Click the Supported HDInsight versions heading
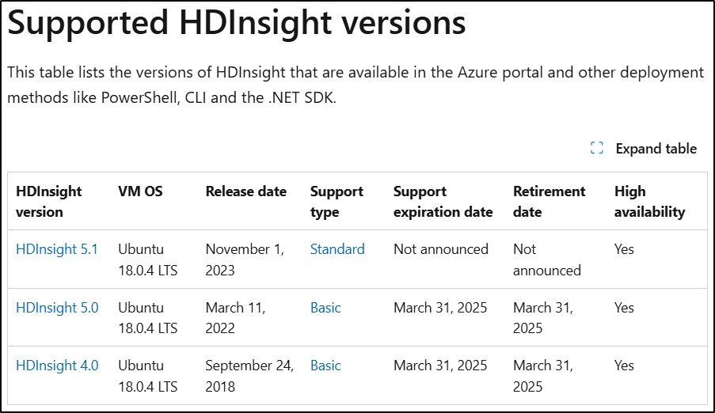The image size is (715, 413). tap(237, 22)
